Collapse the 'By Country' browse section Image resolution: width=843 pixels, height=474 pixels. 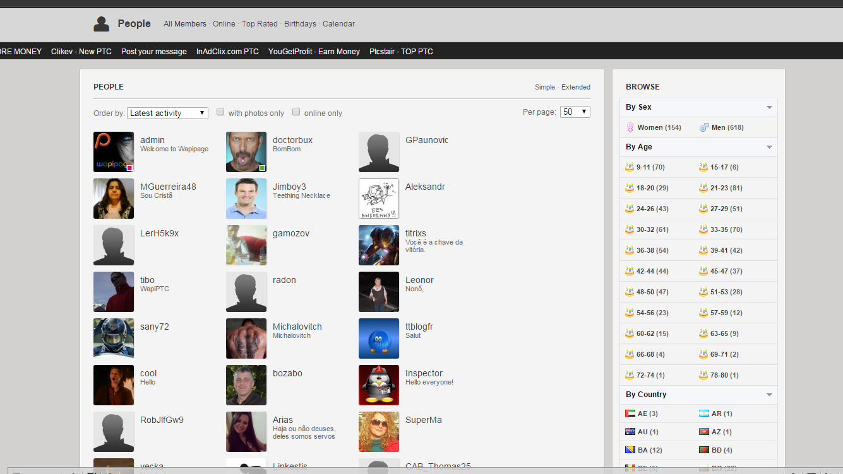(x=769, y=395)
